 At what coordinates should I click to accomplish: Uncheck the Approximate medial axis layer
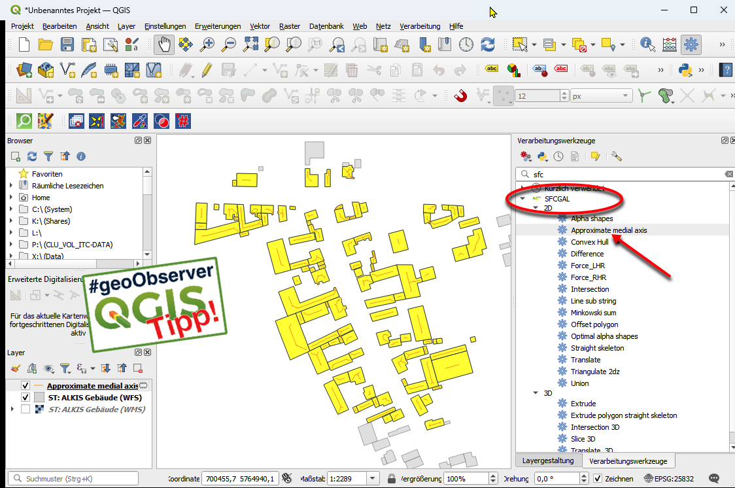click(x=26, y=385)
